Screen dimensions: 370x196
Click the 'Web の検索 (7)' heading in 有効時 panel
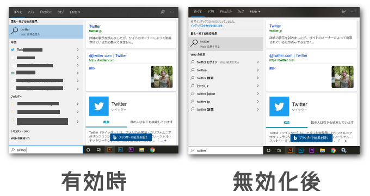pyautogui.click(x=20, y=138)
